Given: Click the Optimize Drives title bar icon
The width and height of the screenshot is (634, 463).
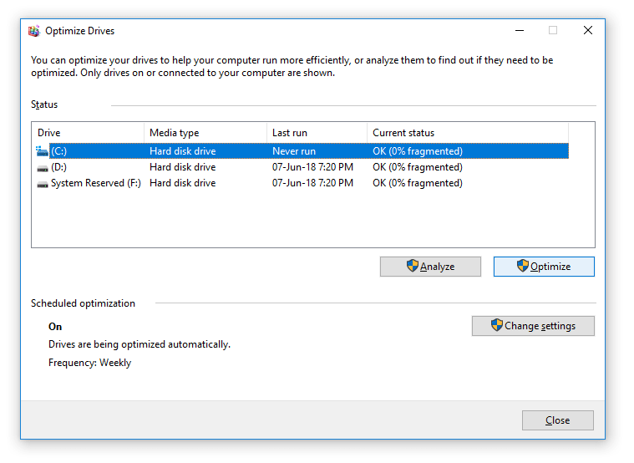Looking at the screenshot, I should pyautogui.click(x=34, y=31).
